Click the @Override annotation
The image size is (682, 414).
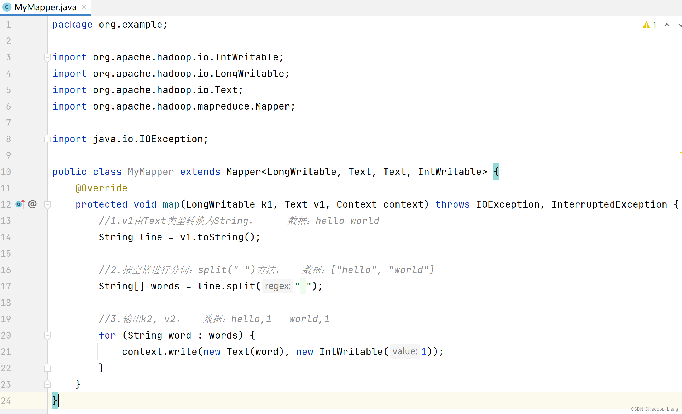click(x=101, y=188)
